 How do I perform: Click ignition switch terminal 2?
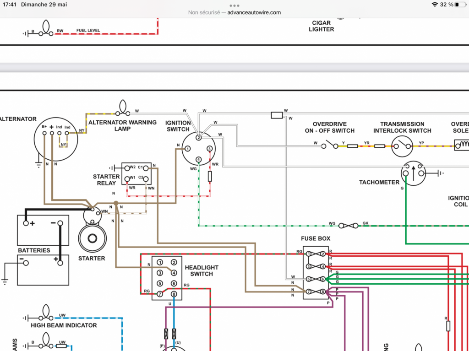(198, 138)
